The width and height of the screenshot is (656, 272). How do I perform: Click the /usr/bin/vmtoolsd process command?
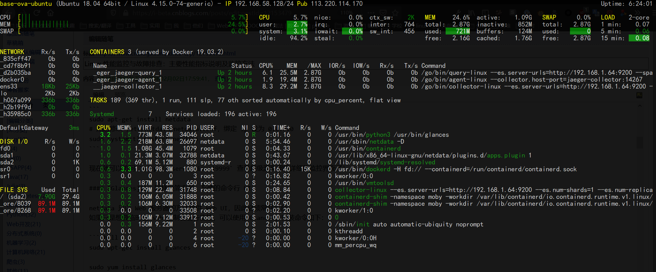coord(364,183)
